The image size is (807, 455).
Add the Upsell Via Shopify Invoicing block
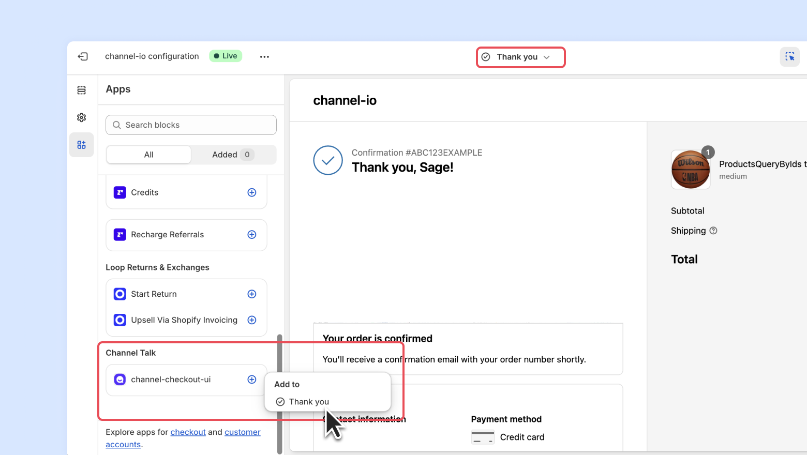(x=252, y=320)
